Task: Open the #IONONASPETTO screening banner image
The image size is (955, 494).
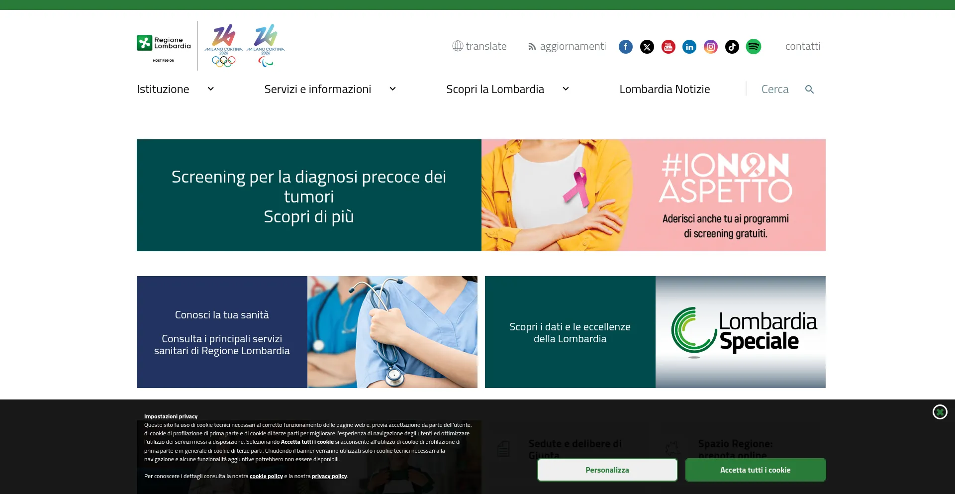Action: (654, 195)
